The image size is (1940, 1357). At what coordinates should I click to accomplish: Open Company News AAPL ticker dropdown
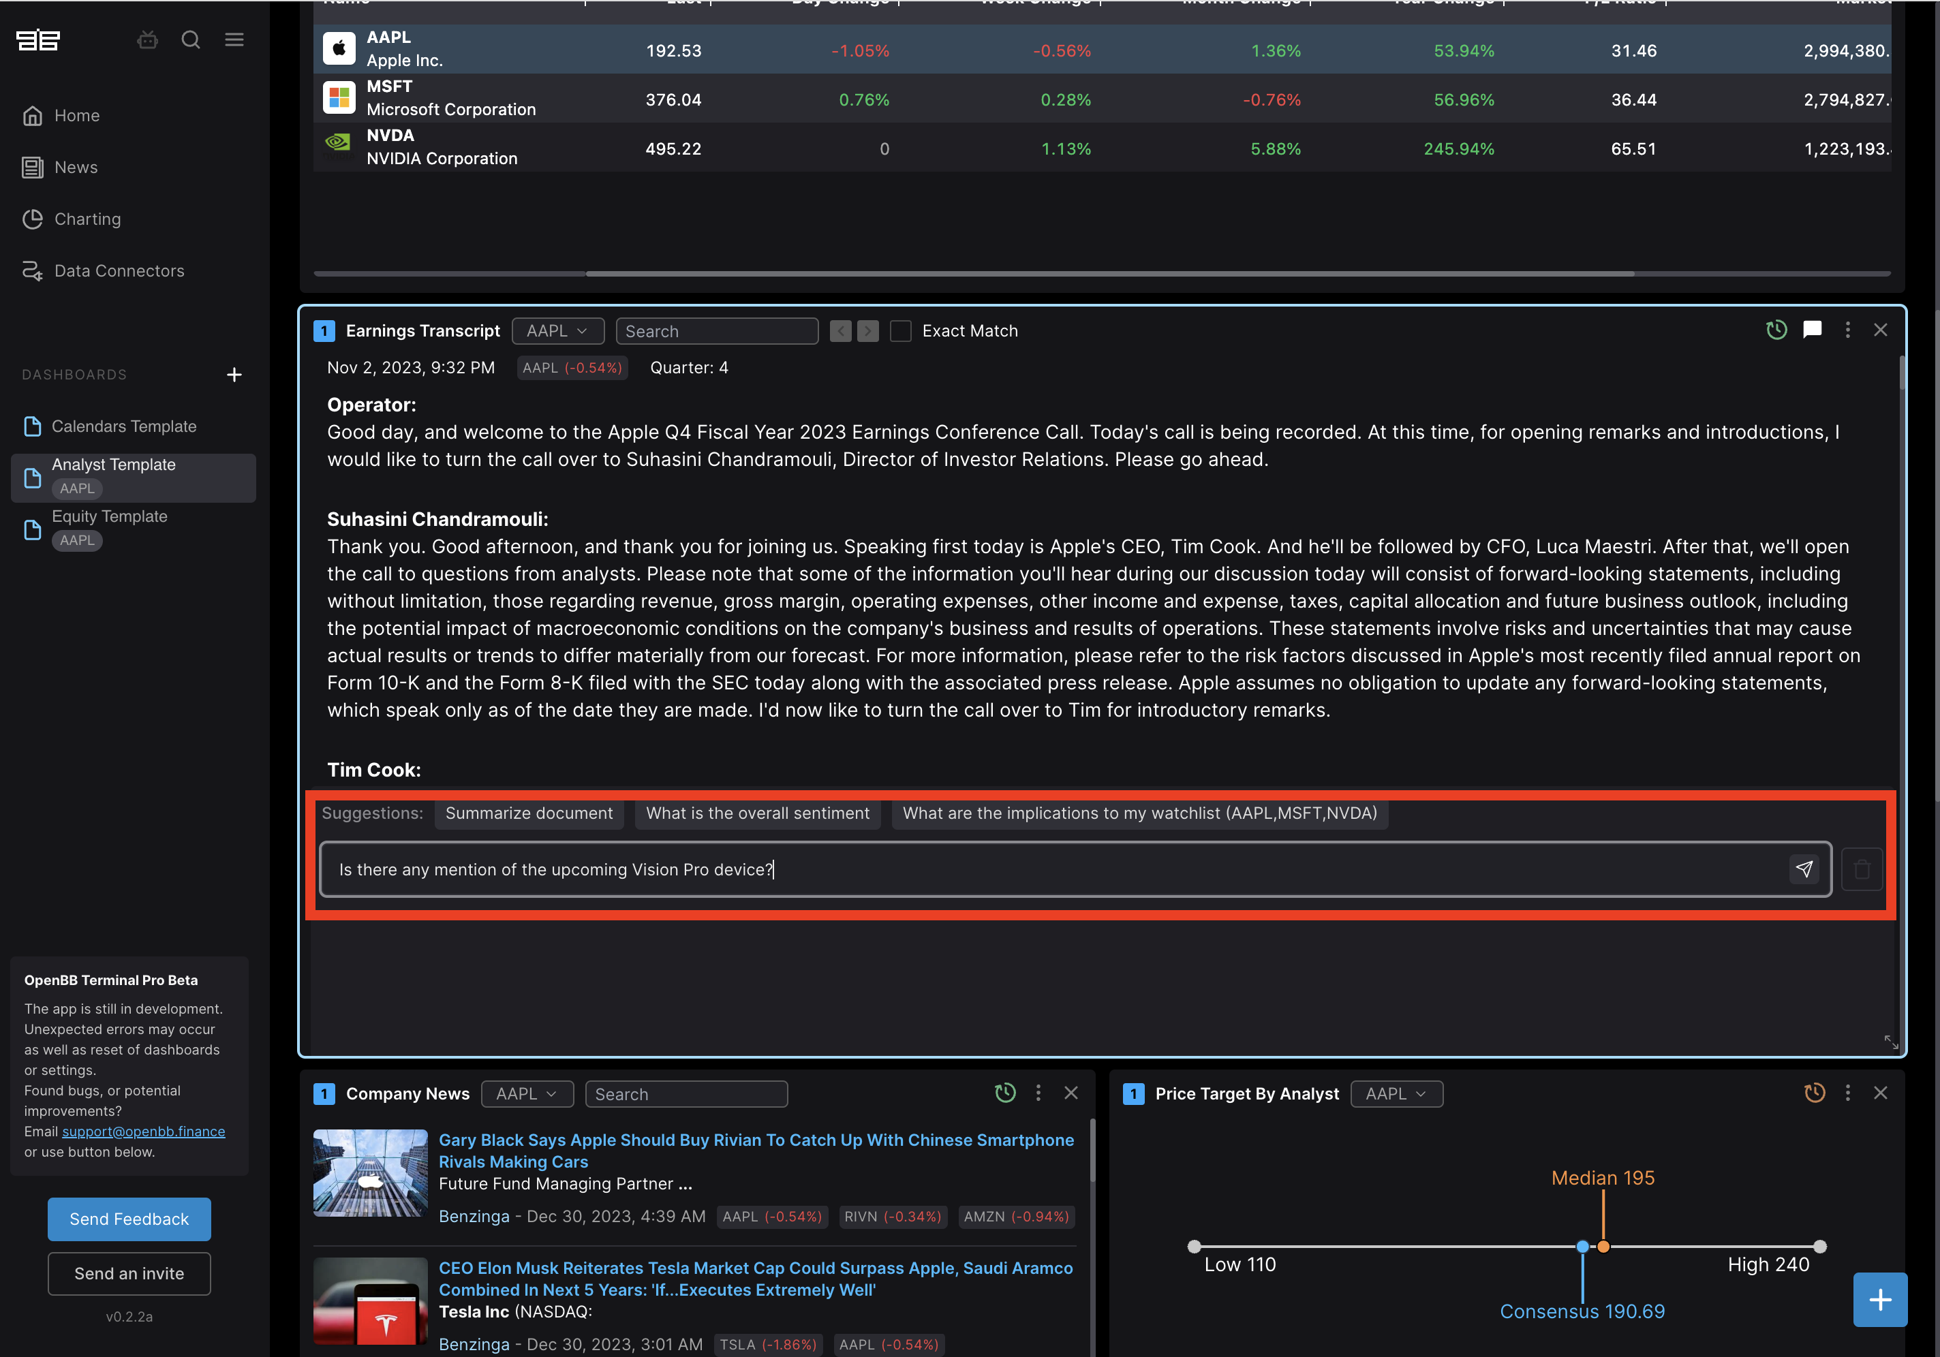click(527, 1093)
